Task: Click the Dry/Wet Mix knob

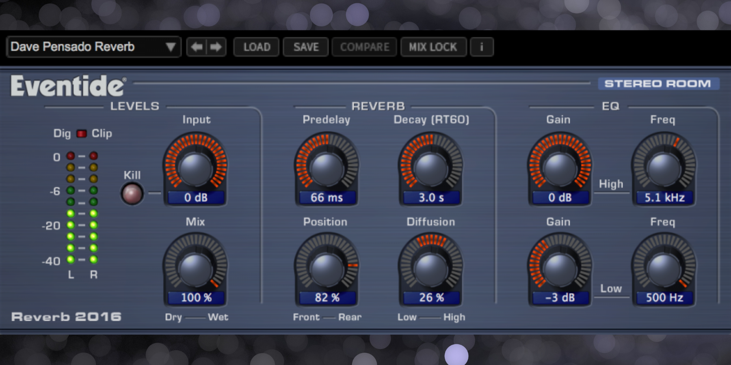Action: click(195, 268)
